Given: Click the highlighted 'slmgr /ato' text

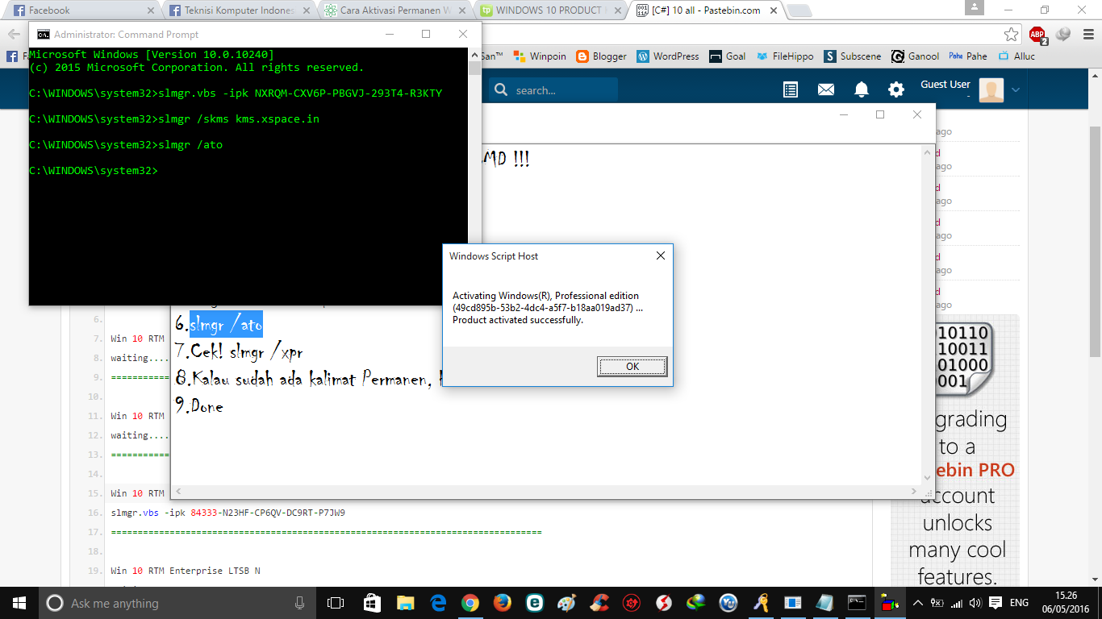Looking at the screenshot, I should (226, 325).
